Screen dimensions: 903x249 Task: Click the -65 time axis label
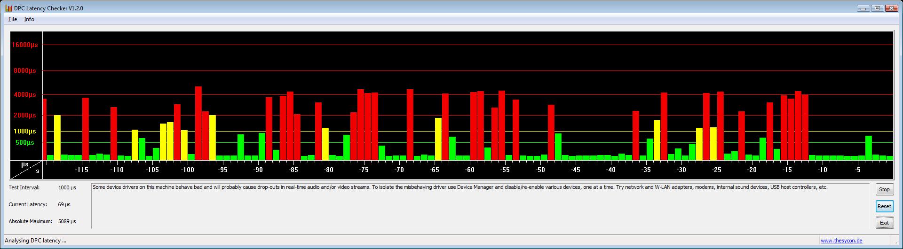point(435,170)
